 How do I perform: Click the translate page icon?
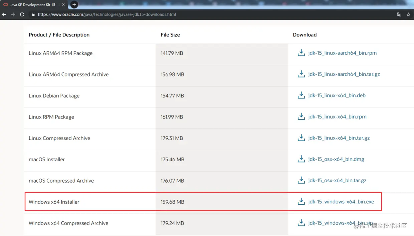(399, 14)
